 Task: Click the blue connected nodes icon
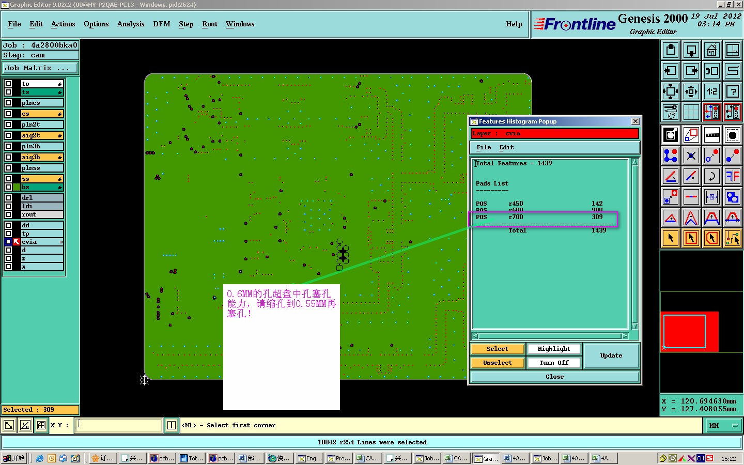click(670, 156)
